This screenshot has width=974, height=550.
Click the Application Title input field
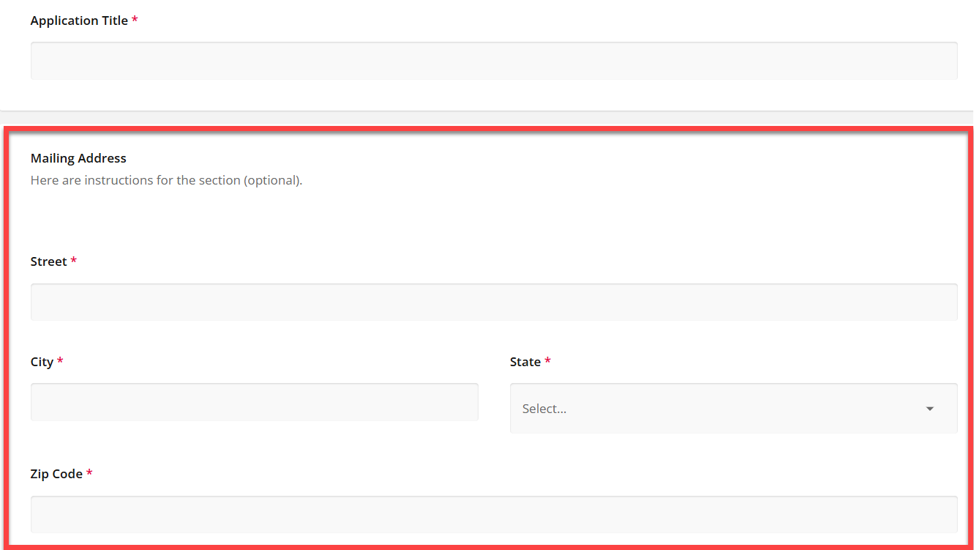coord(494,61)
